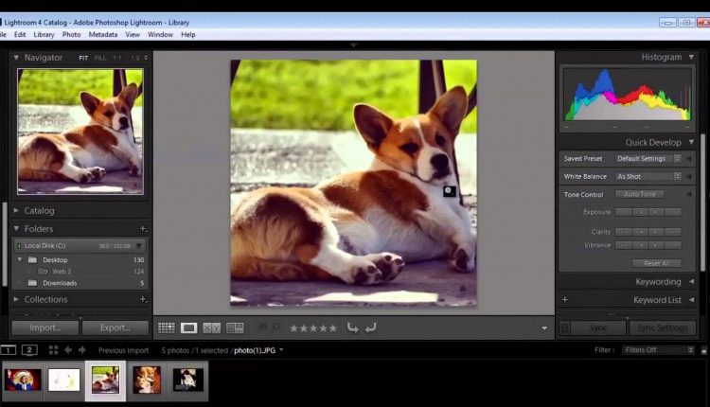
Task: Set Navigator zoom to 1:1
Action: pos(117,58)
